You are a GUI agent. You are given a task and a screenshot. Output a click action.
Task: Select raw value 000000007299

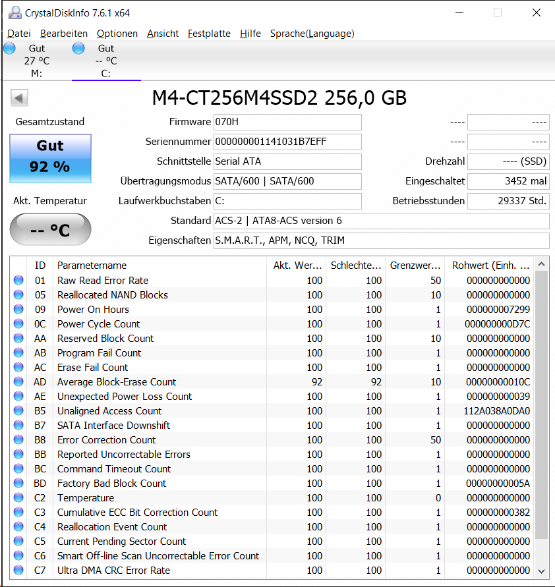(498, 309)
